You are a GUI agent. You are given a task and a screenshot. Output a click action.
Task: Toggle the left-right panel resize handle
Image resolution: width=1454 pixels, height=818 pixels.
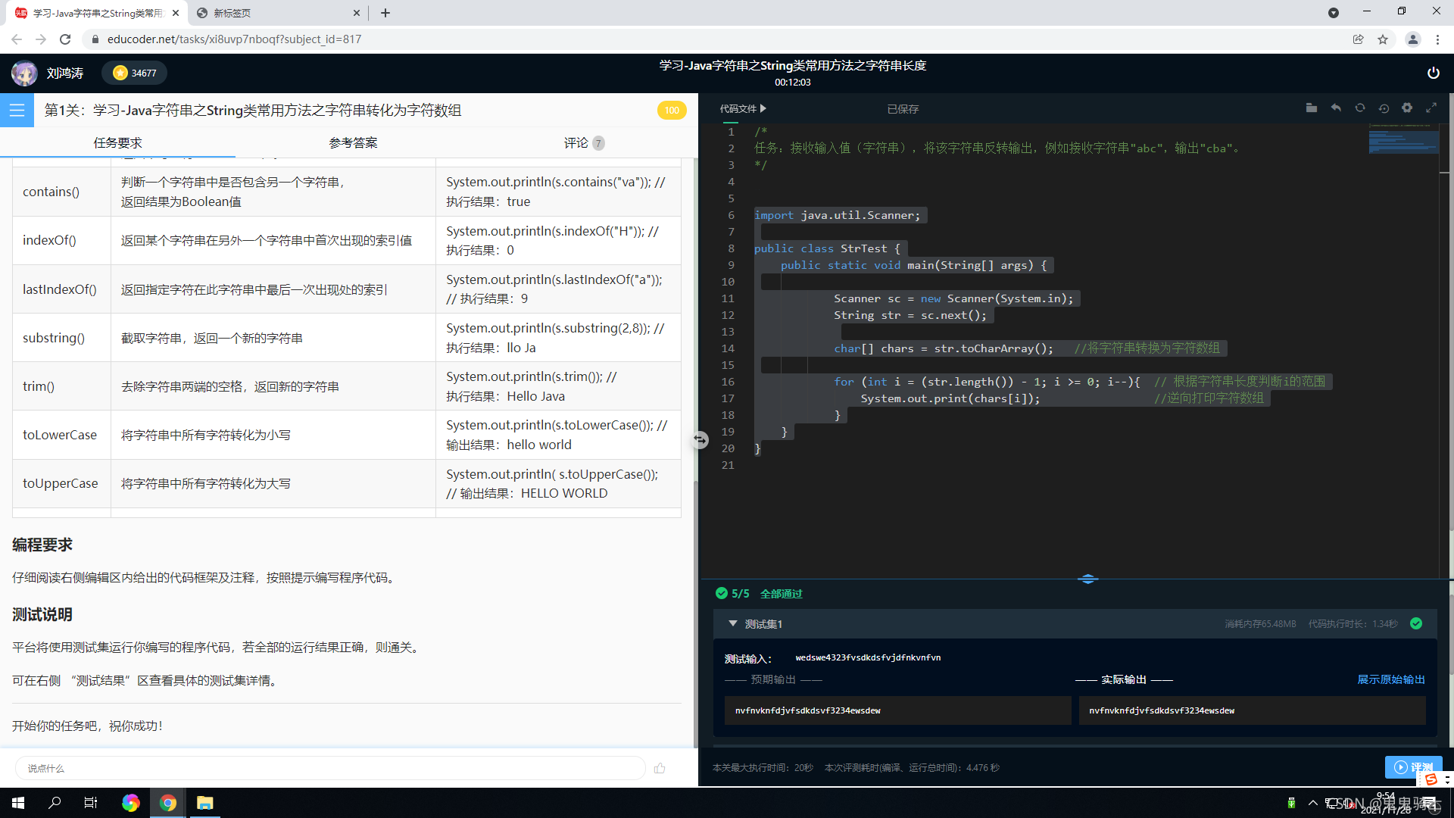[700, 439]
